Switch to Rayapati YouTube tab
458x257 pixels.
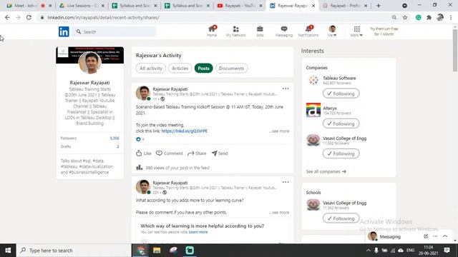pos(240,6)
